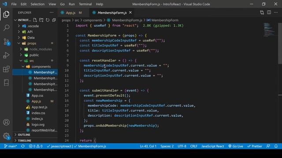Open the Source Control view
This screenshot has height=158, width=282.
pyautogui.click(x=7, y=42)
